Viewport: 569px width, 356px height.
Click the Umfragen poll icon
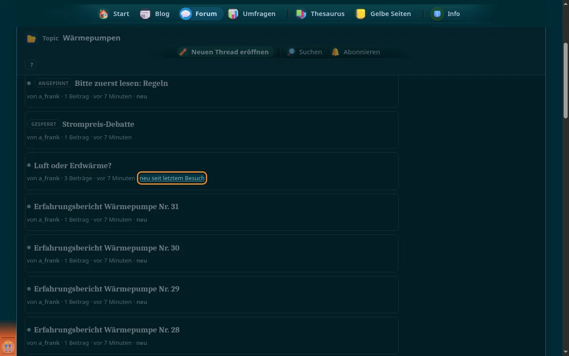pyautogui.click(x=233, y=14)
